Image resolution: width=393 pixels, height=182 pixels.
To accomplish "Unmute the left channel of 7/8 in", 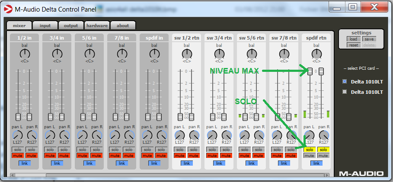I will (x=115, y=156).
